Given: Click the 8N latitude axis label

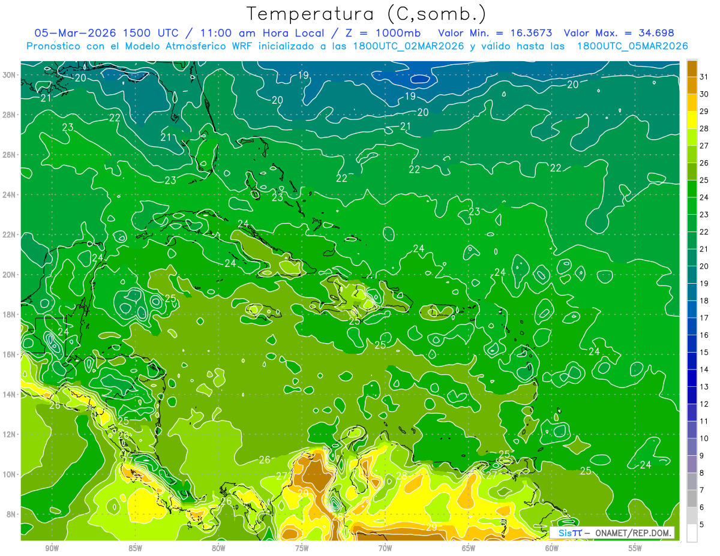Looking at the screenshot, I should point(11,514).
